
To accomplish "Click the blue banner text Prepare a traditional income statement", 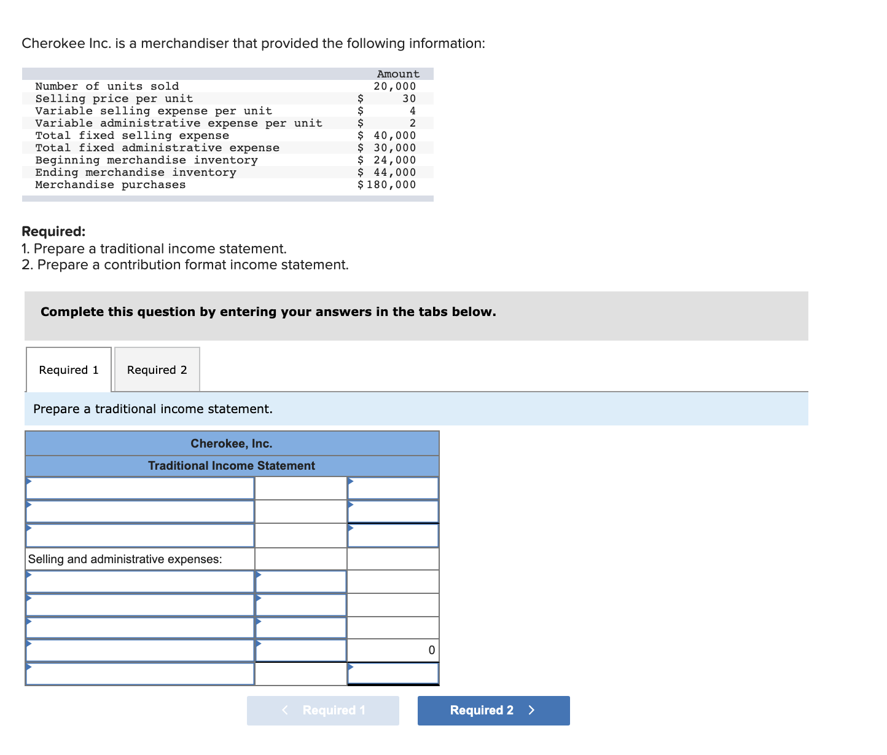I will pyautogui.click(x=153, y=409).
